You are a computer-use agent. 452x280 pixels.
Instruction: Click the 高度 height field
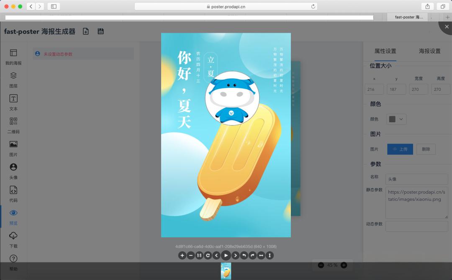(441, 90)
